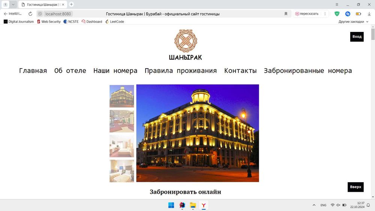Viewport: 375px width, 211px height.
Task: Select the hotel exterior thumbnail
Action: click(122, 96)
